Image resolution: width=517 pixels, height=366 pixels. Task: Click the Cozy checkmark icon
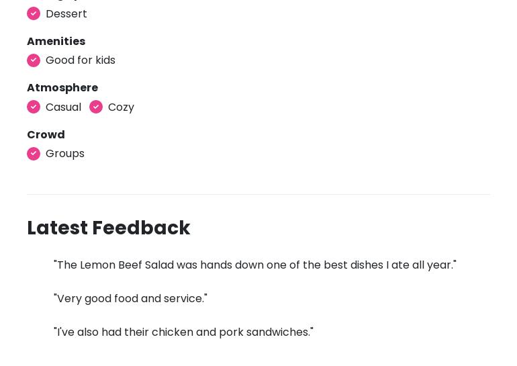click(x=96, y=107)
